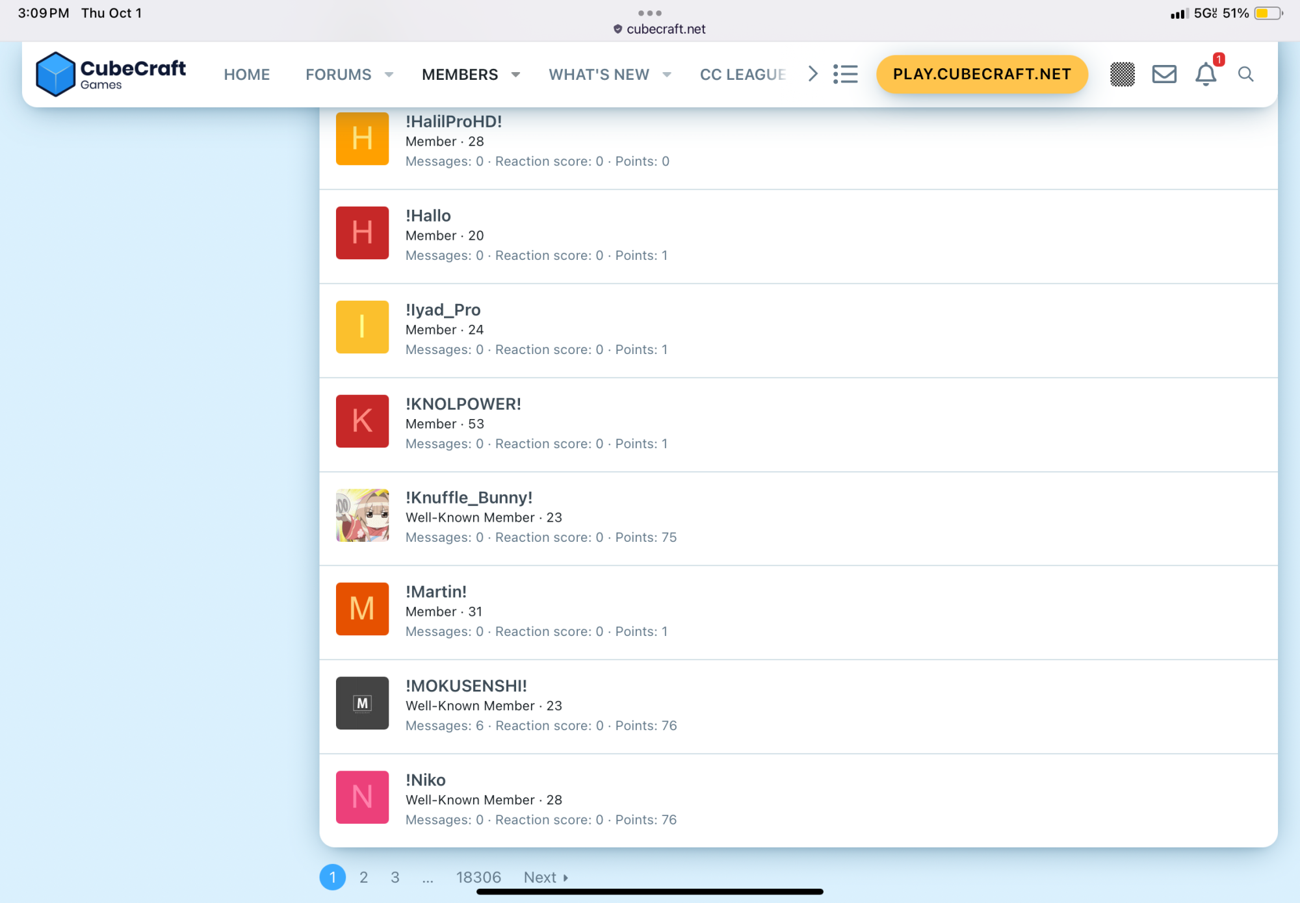Screen dimensions: 1300x903
Task: Reveal more nav items with the right chevron
Action: [812, 74]
